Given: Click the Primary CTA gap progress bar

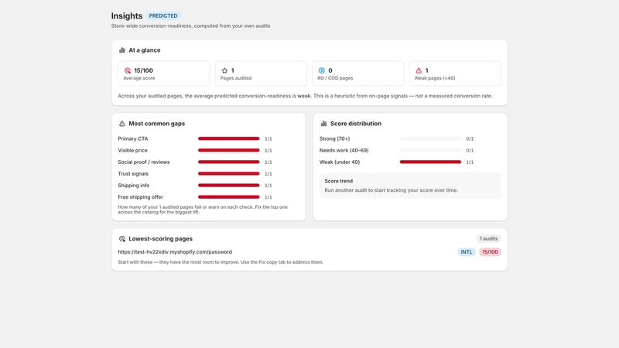Looking at the screenshot, I should click(x=228, y=138).
